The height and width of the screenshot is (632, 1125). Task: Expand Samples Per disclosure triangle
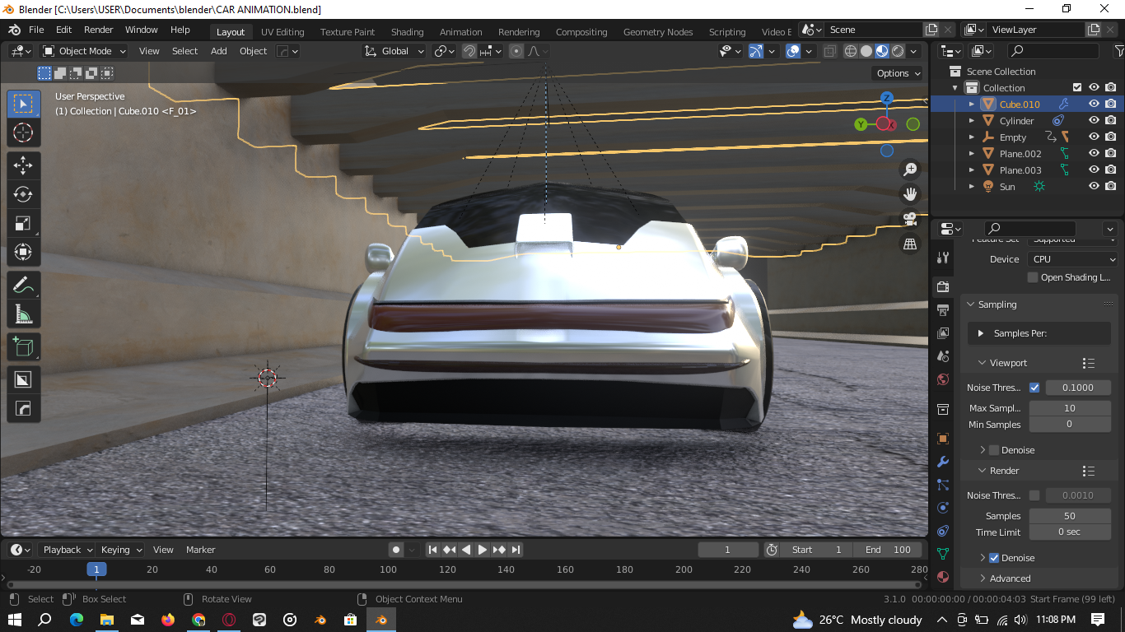(x=980, y=333)
